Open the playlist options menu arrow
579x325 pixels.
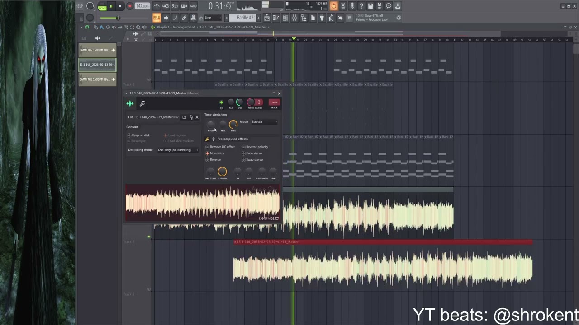pyautogui.click(x=81, y=27)
